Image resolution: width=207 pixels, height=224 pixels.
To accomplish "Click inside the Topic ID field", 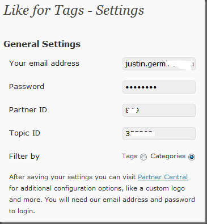I will 159,133.
